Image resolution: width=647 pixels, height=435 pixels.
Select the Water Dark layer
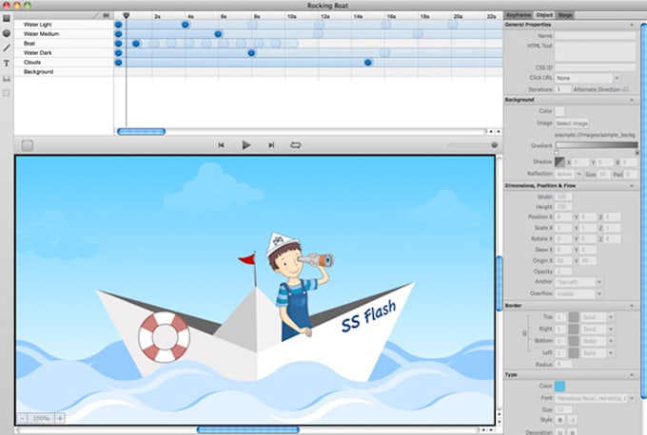pos(64,53)
